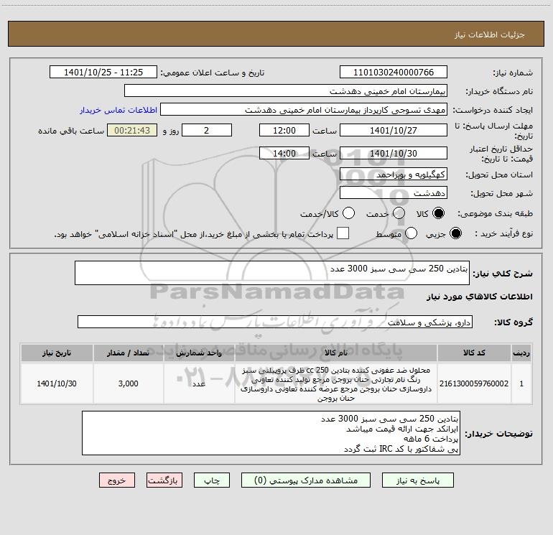Select the کالا/خدمت radio option
This screenshot has height=535, width=553.
[x=348, y=213]
